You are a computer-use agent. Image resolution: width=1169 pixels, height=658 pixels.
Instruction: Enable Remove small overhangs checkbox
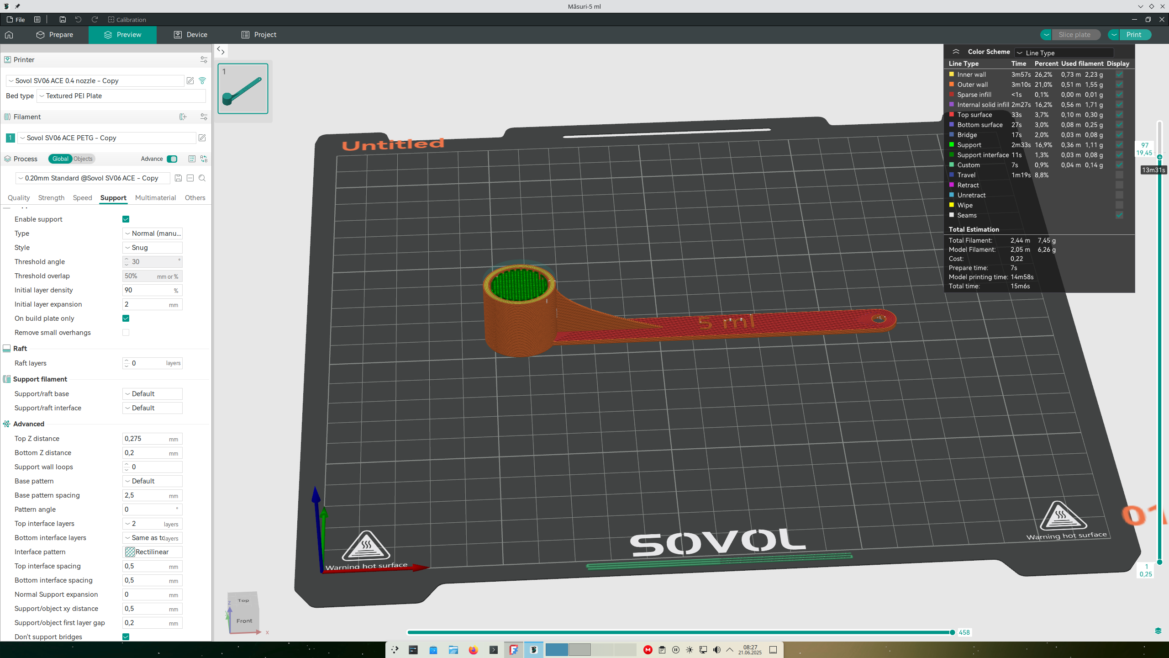(126, 333)
